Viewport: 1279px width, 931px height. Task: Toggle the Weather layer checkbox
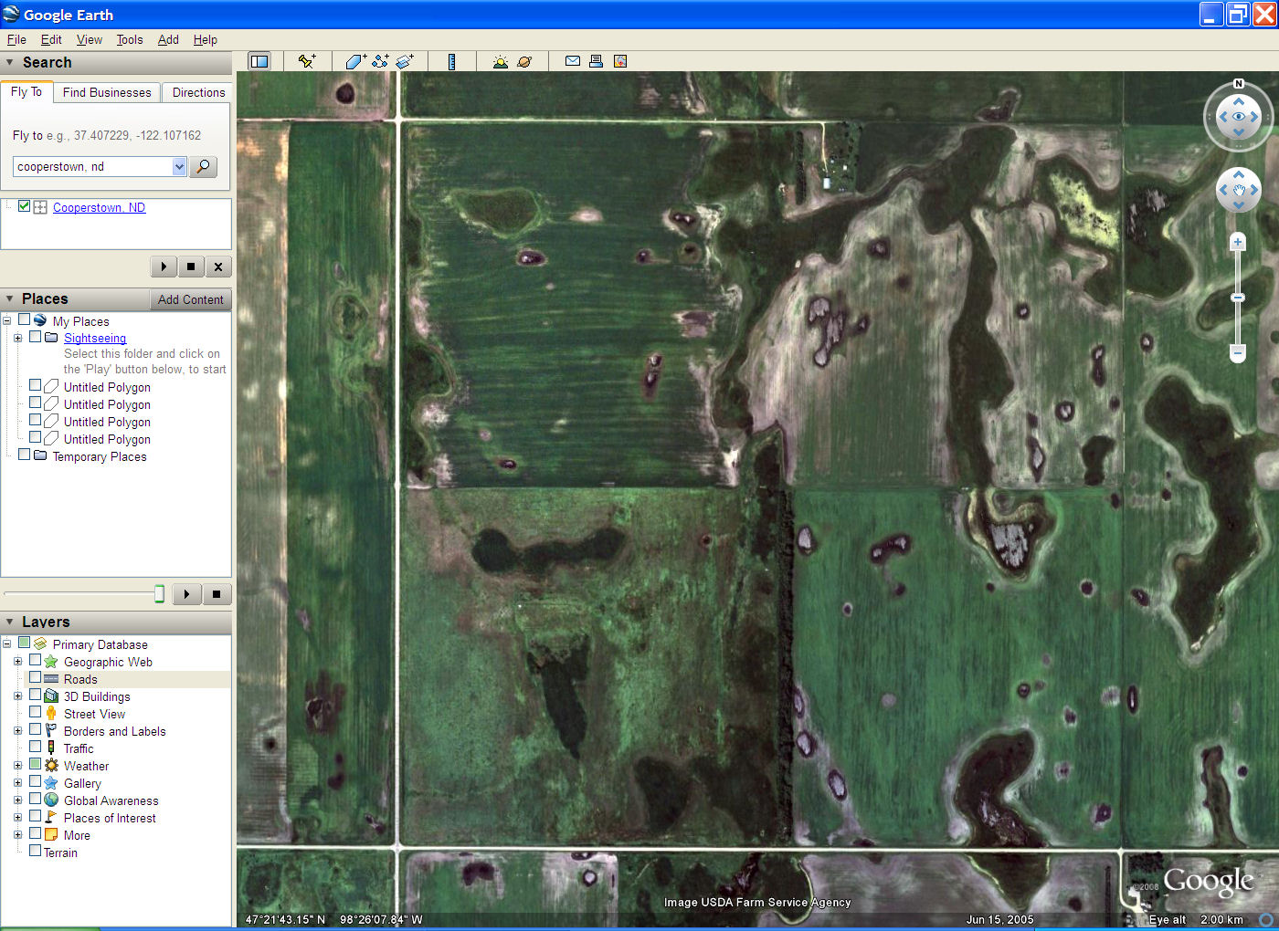coord(36,765)
